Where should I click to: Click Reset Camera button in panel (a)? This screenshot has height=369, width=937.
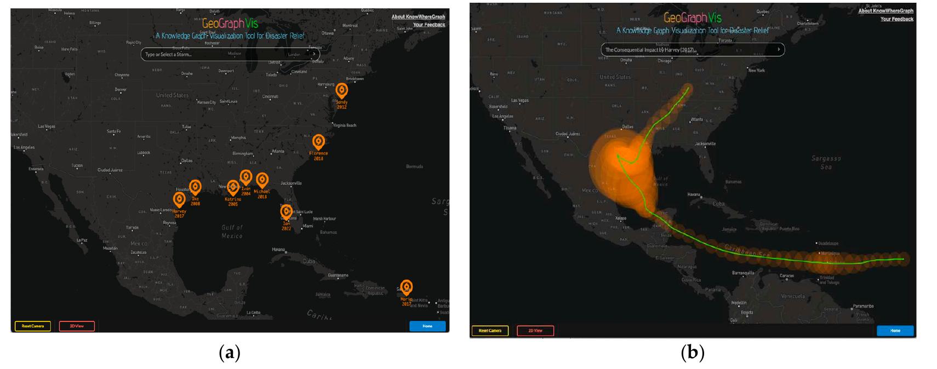coord(33,326)
